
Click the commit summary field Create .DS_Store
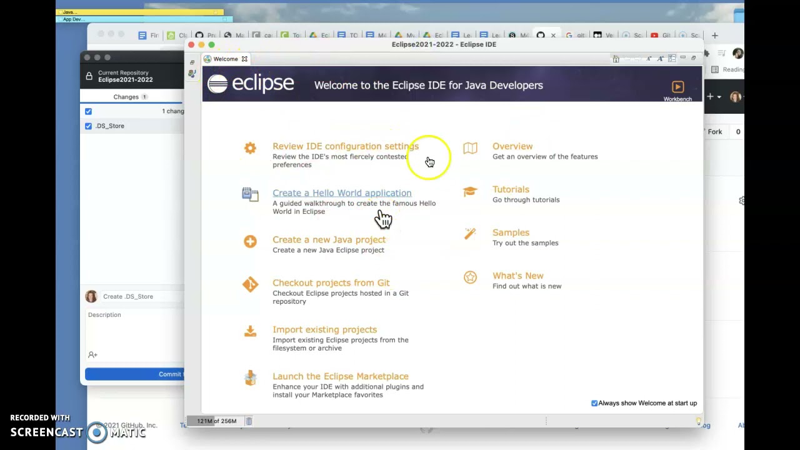point(142,296)
